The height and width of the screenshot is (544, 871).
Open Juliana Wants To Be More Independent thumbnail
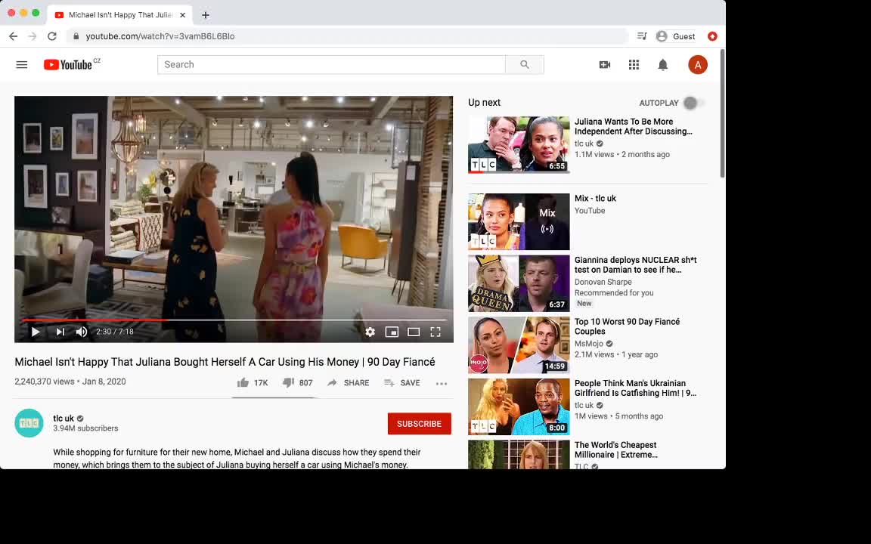(519, 144)
